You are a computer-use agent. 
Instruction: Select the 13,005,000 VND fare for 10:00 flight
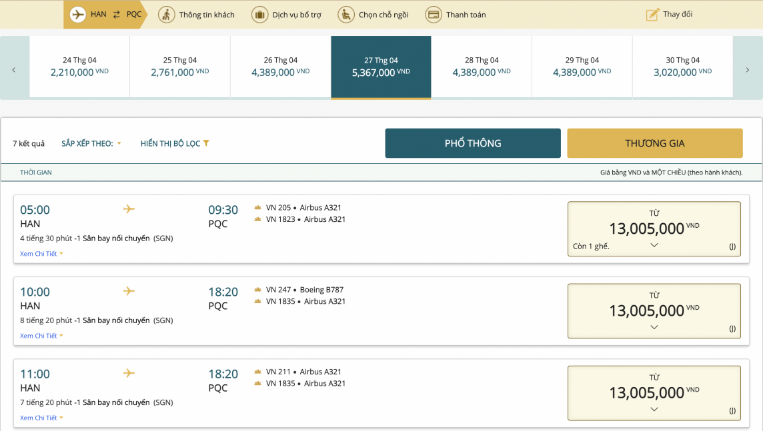654,310
